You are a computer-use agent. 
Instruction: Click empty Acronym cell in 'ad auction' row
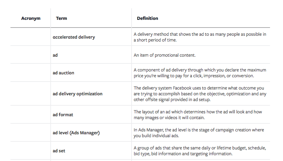[31, 73]
